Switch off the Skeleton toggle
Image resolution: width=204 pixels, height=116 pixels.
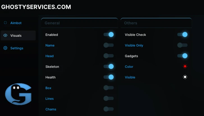(x=109, y=66)
